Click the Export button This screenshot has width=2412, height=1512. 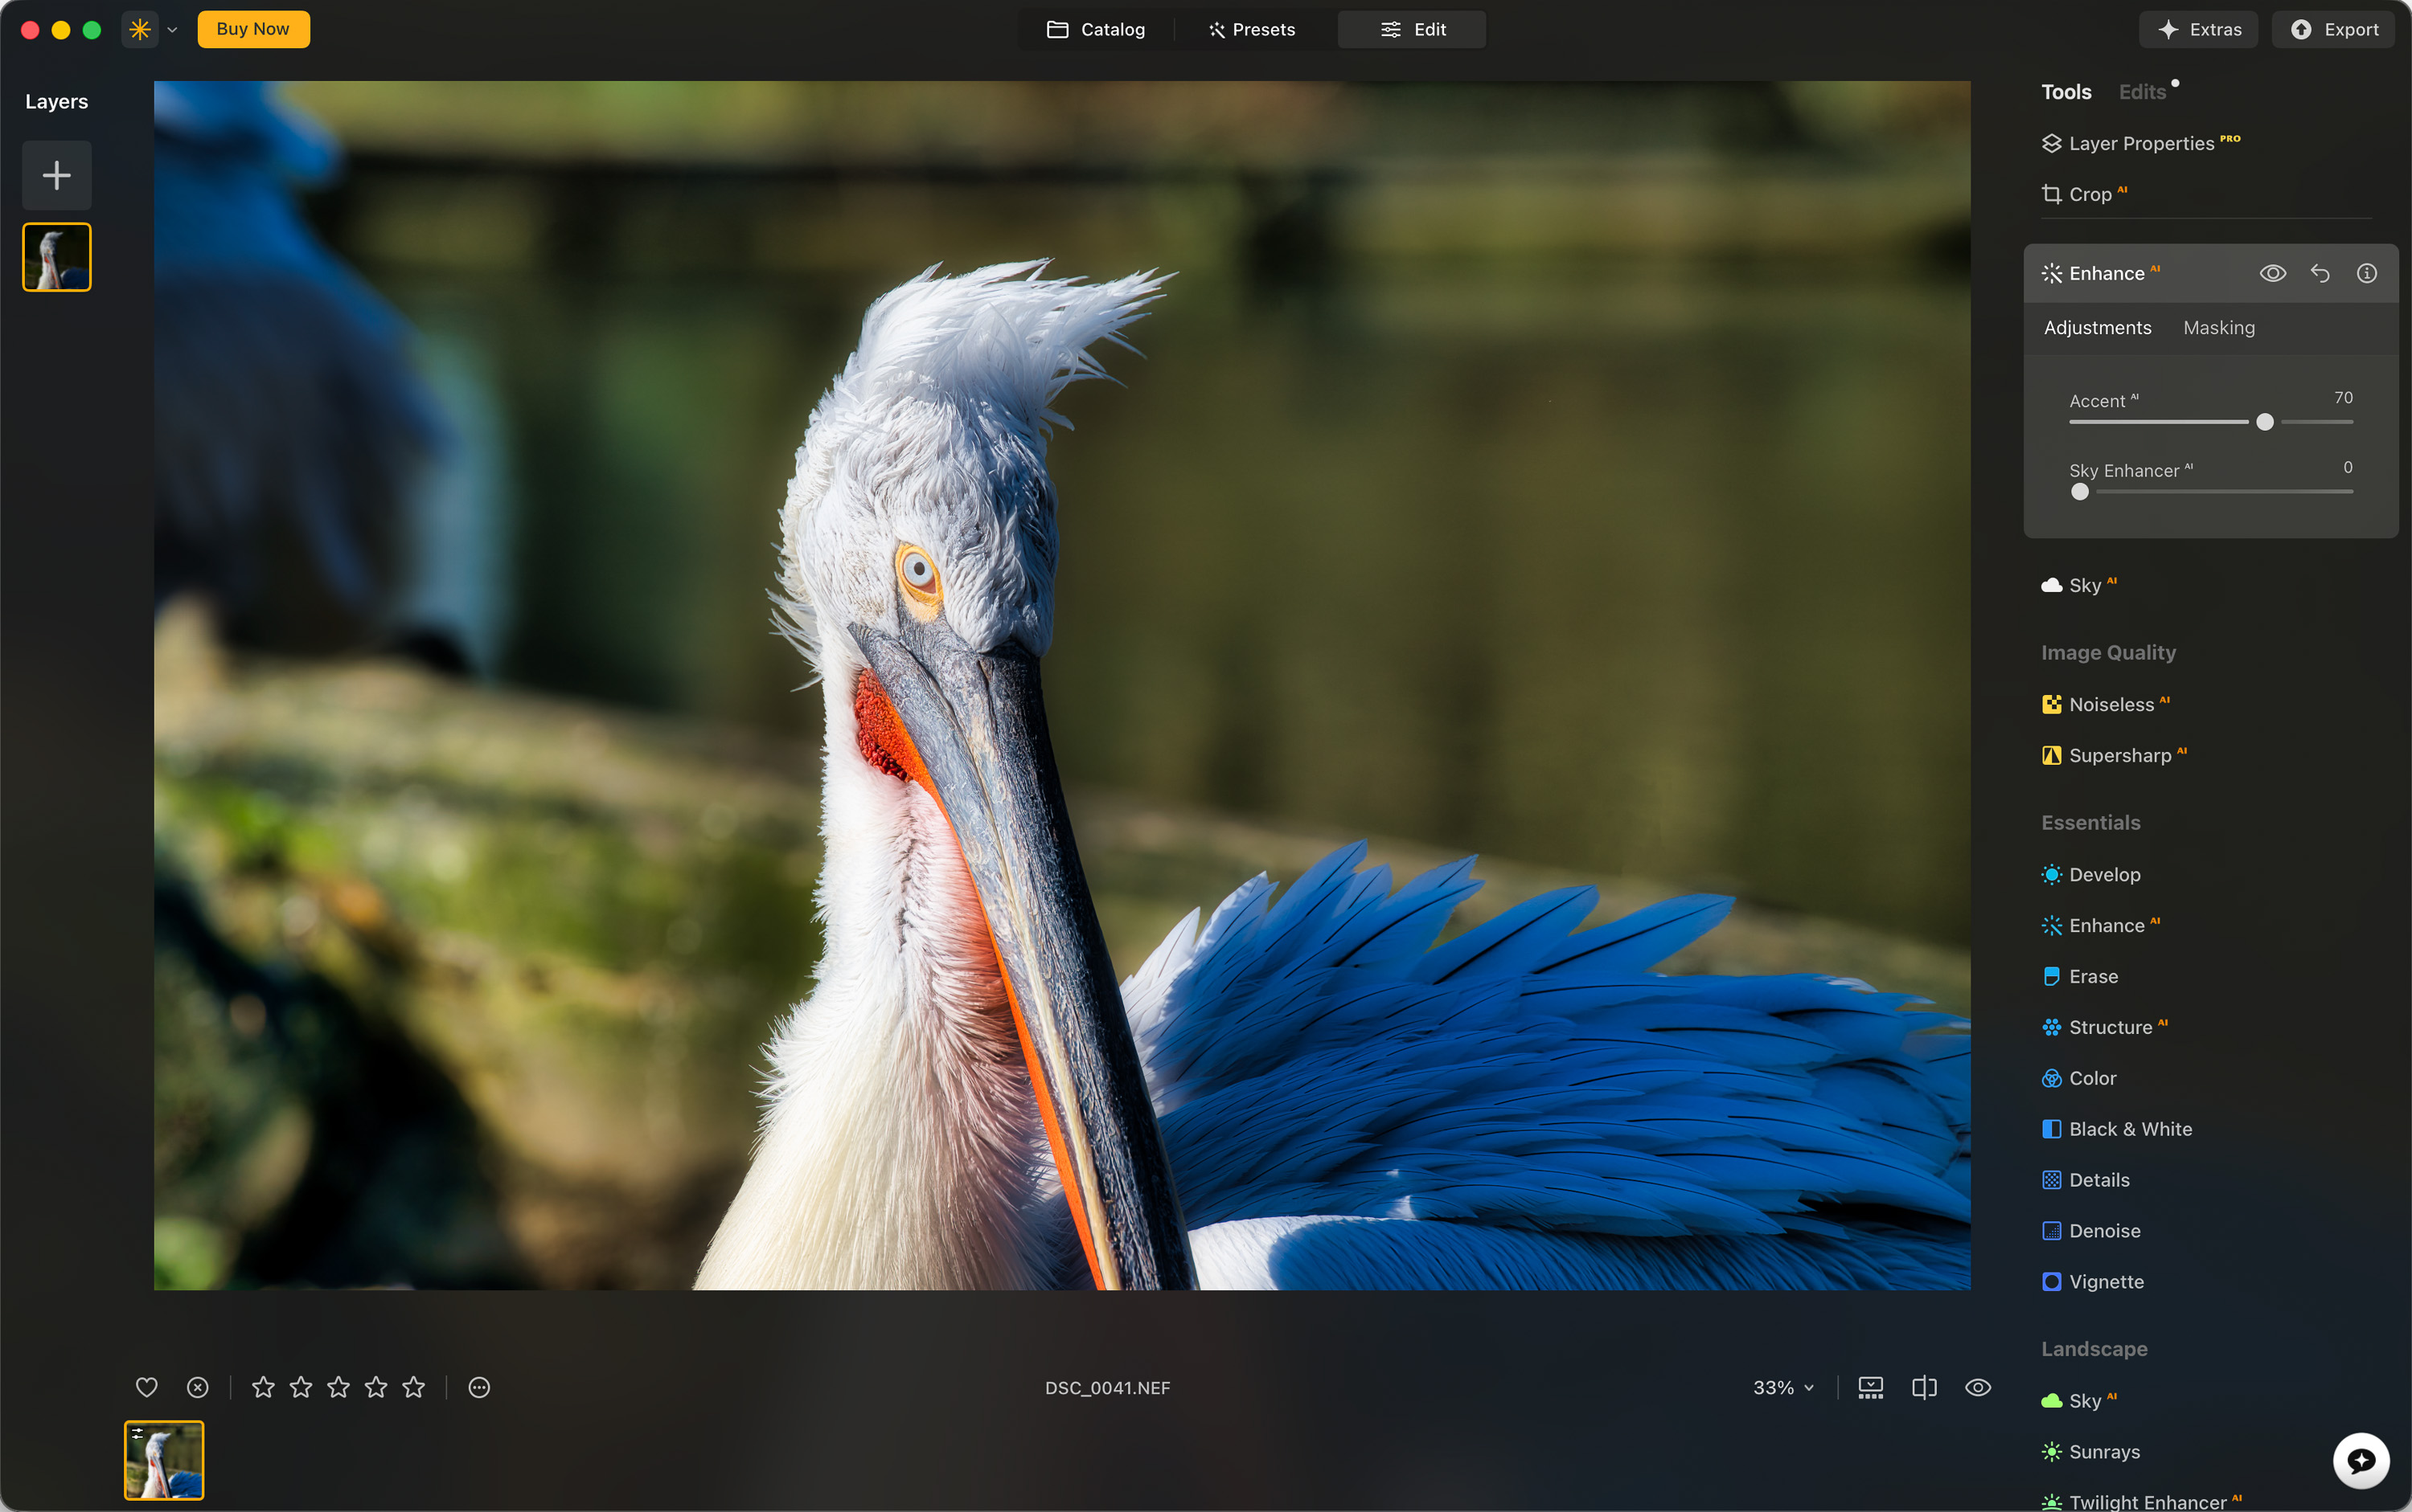click(x=2334, y=30)
